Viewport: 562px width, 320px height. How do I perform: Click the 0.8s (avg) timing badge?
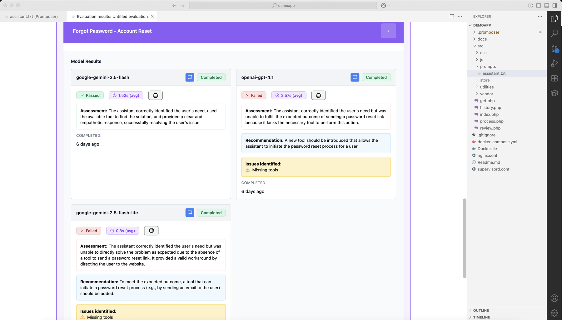(122, 231)
